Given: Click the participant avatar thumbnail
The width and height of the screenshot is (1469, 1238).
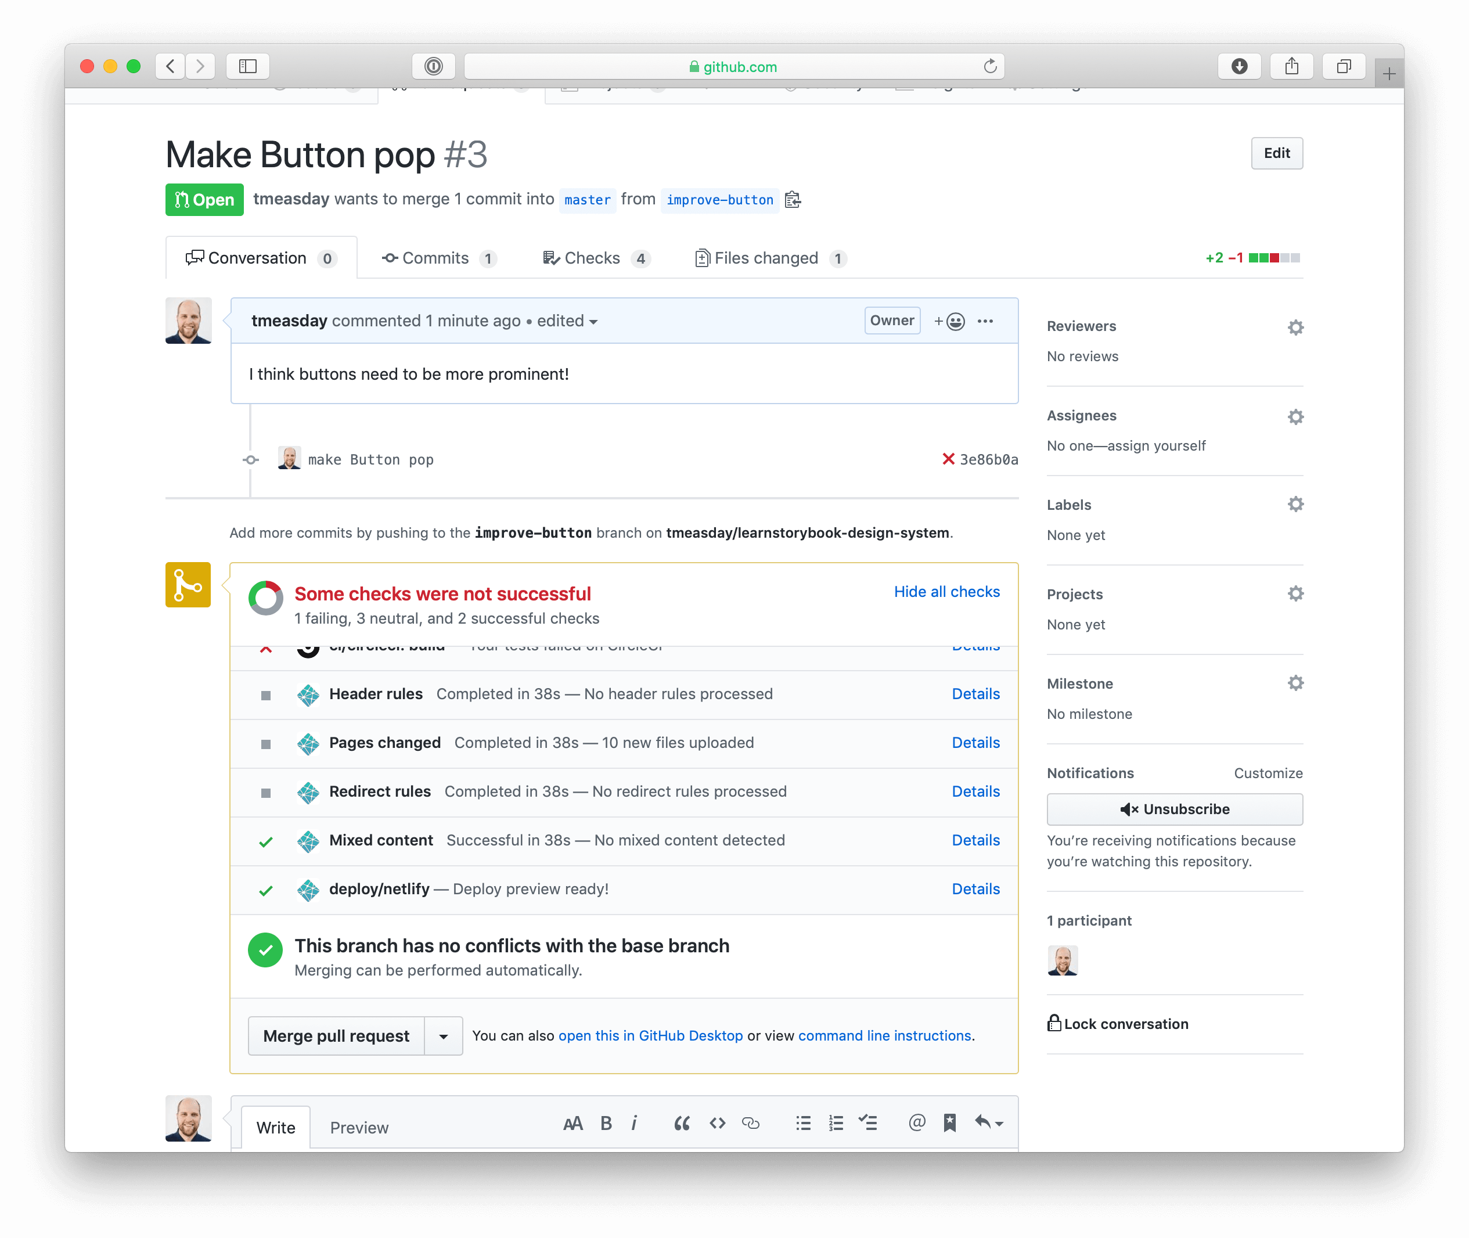Looking at the screenshot, I should pos(1063,960).
